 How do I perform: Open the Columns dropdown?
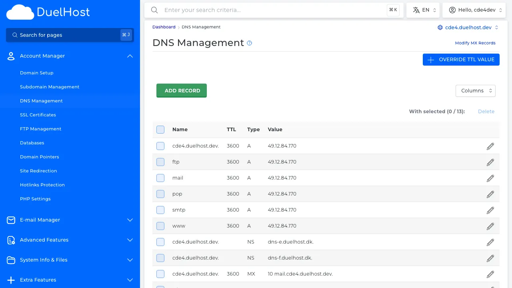coord(475,90)
